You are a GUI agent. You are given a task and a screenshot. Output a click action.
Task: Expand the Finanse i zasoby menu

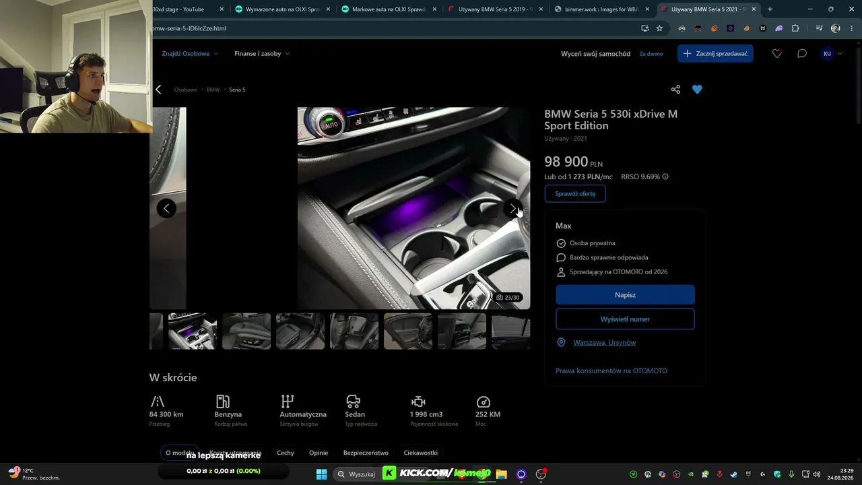coord(262,54)
